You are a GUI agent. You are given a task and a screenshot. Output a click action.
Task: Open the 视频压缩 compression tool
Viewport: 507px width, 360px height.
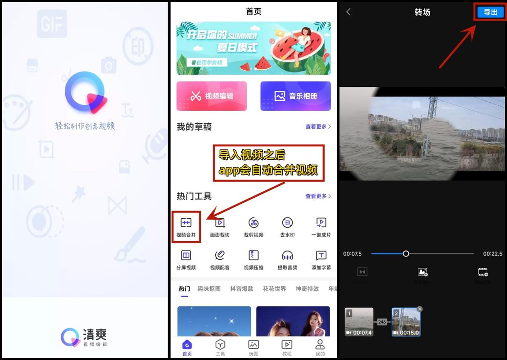pos(253,260)
